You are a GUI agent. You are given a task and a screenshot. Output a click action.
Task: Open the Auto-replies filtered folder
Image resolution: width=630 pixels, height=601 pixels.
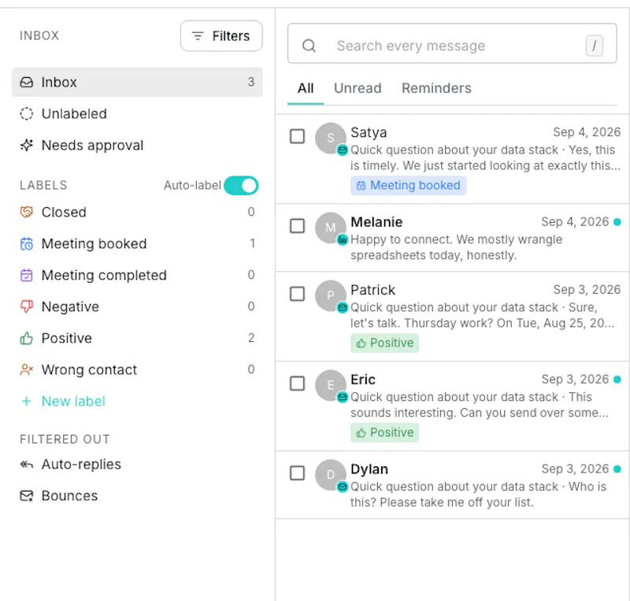point(137,464)
